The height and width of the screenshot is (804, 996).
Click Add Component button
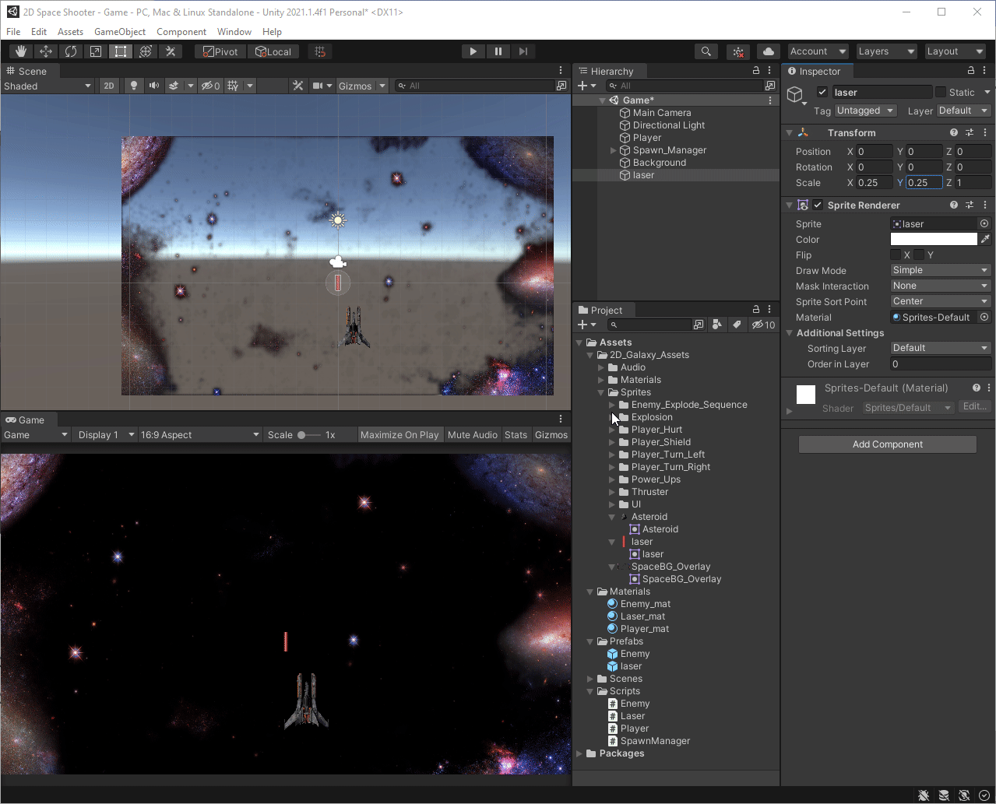click(887, 444)
